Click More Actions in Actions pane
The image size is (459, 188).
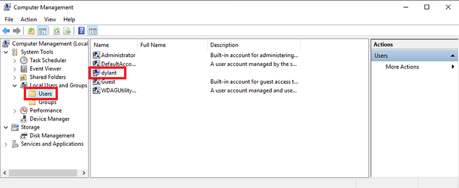click(402, 67)
